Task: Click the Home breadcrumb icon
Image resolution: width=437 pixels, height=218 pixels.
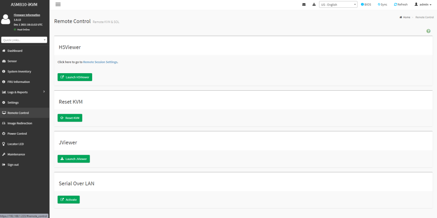Action: click(x=401, y=17)
